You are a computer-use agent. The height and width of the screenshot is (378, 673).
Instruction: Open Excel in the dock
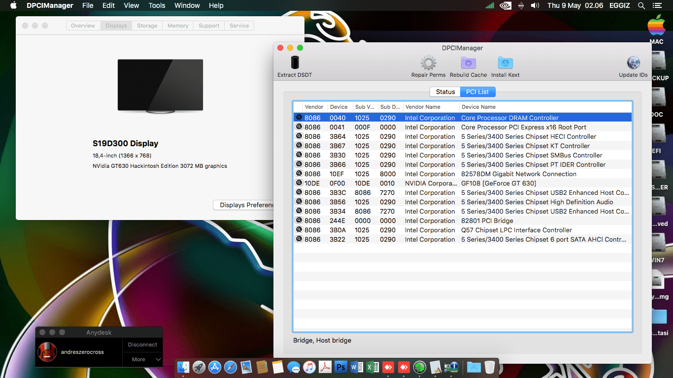372,367
